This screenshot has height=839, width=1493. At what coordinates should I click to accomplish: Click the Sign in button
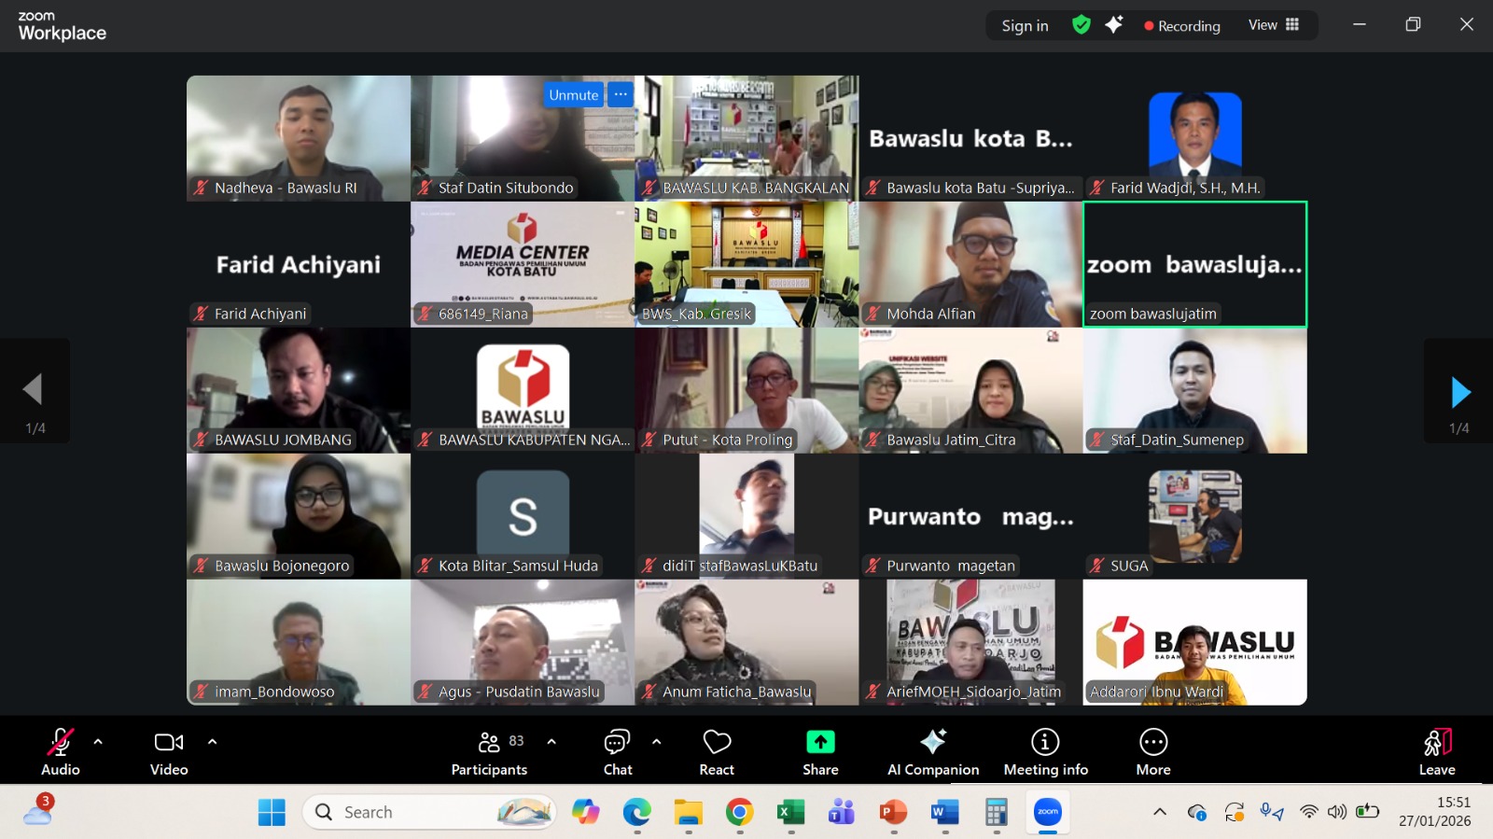[x=1025, y=26]
